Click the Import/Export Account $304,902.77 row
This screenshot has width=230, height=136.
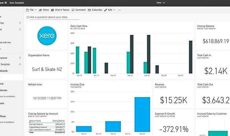point(47,127)
